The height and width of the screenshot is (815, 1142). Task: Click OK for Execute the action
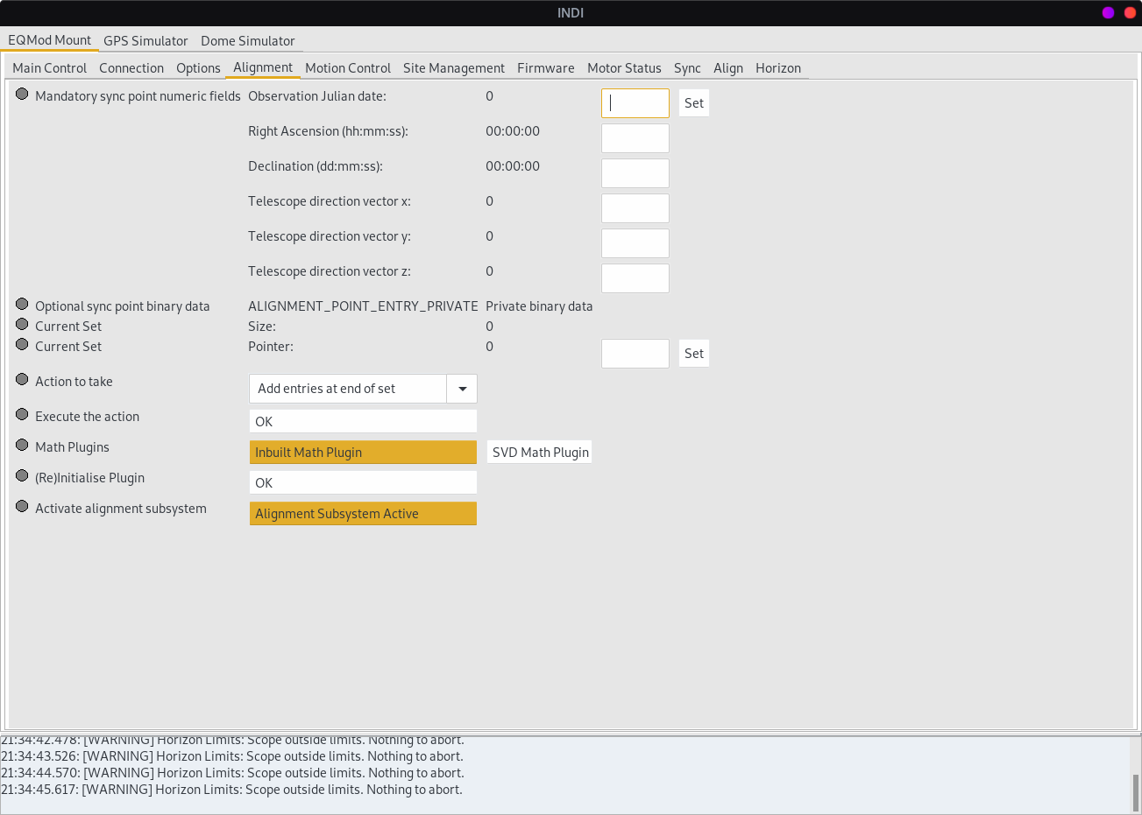tap(363, 422)
